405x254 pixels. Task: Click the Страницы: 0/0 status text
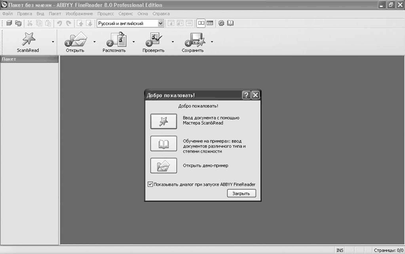[388, 250]
